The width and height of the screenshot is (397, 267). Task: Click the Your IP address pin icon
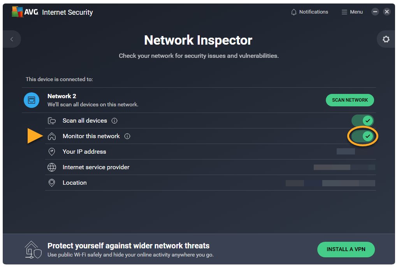(x=52, y=152)
